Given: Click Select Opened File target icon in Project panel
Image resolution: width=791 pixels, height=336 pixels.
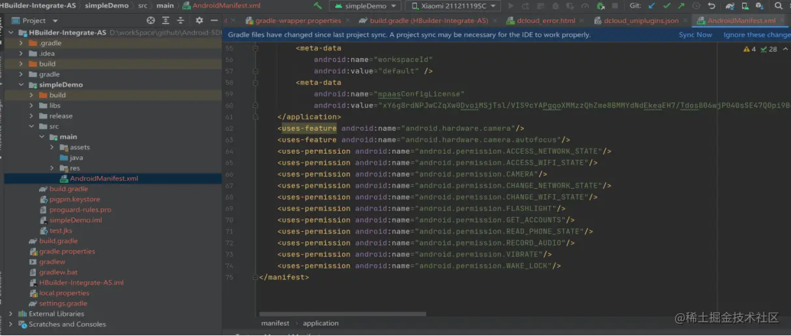Looking at the screenshot, I should (x=151, y=21).
